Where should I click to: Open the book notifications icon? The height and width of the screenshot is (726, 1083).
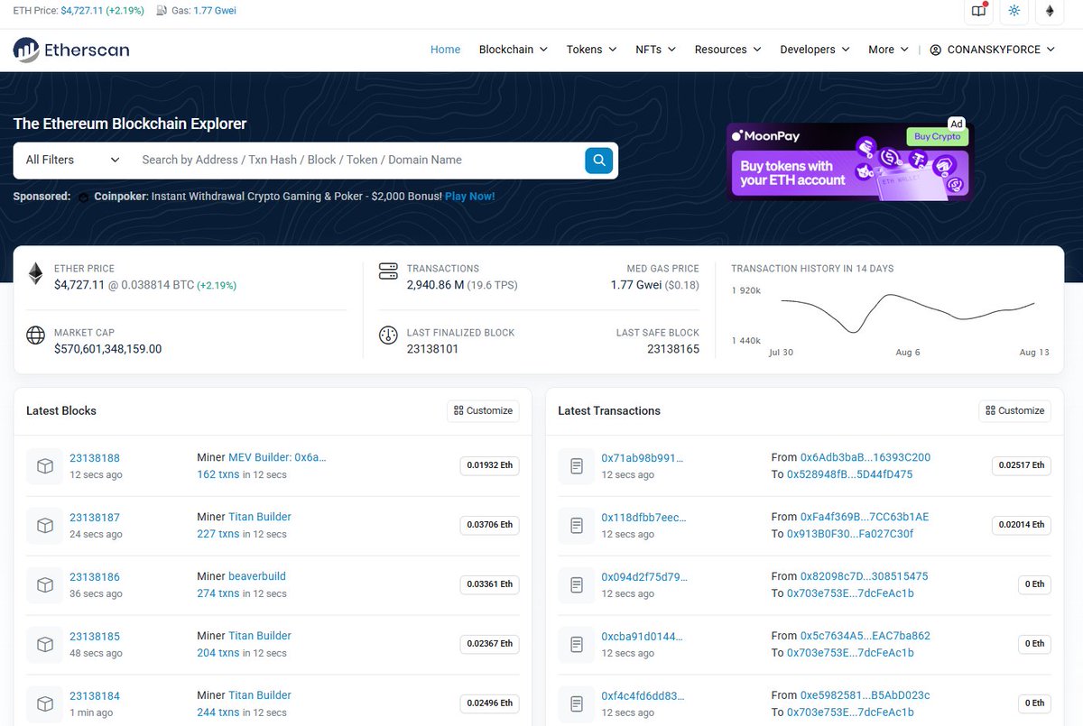pyautogui.click(x=978, y=11)
